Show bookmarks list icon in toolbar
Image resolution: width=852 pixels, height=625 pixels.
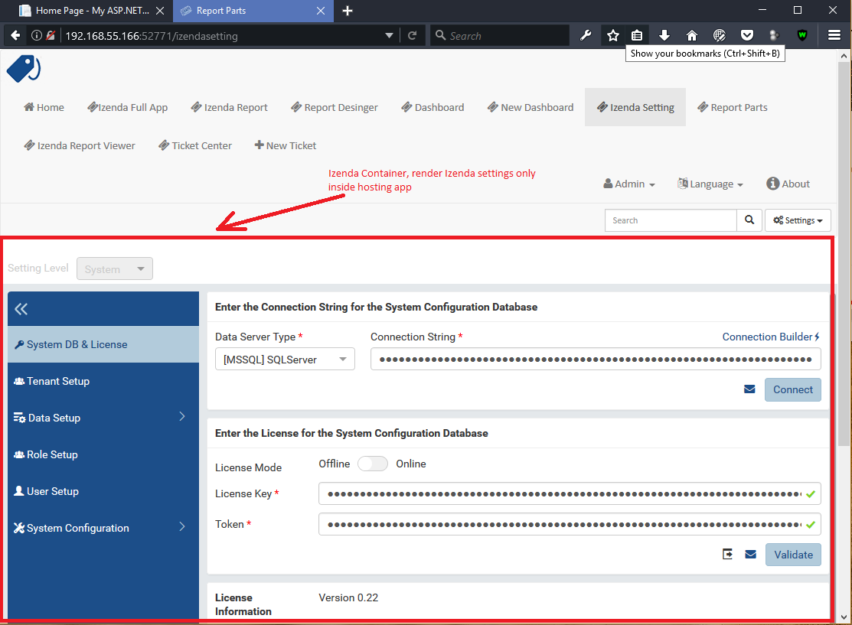(x=637, y=36)
